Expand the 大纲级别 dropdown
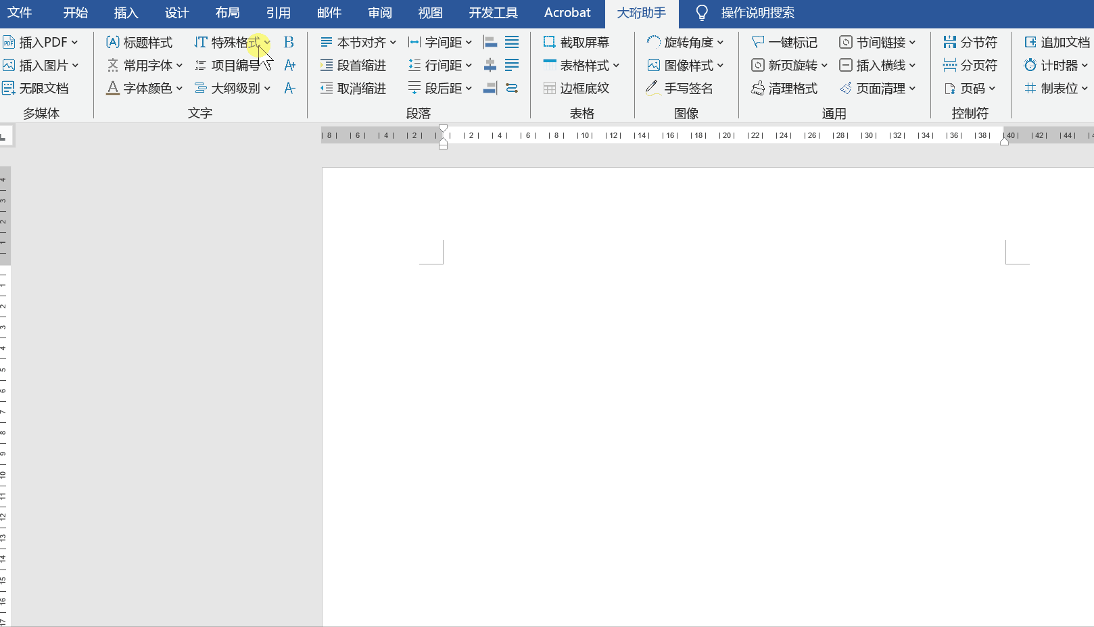Image resolution: width=1094 pixels, height=627 pixels. coord(233,89)
